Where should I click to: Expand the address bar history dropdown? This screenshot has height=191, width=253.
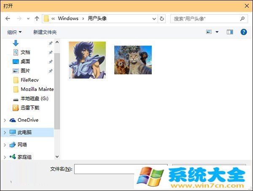click(154, 19)
